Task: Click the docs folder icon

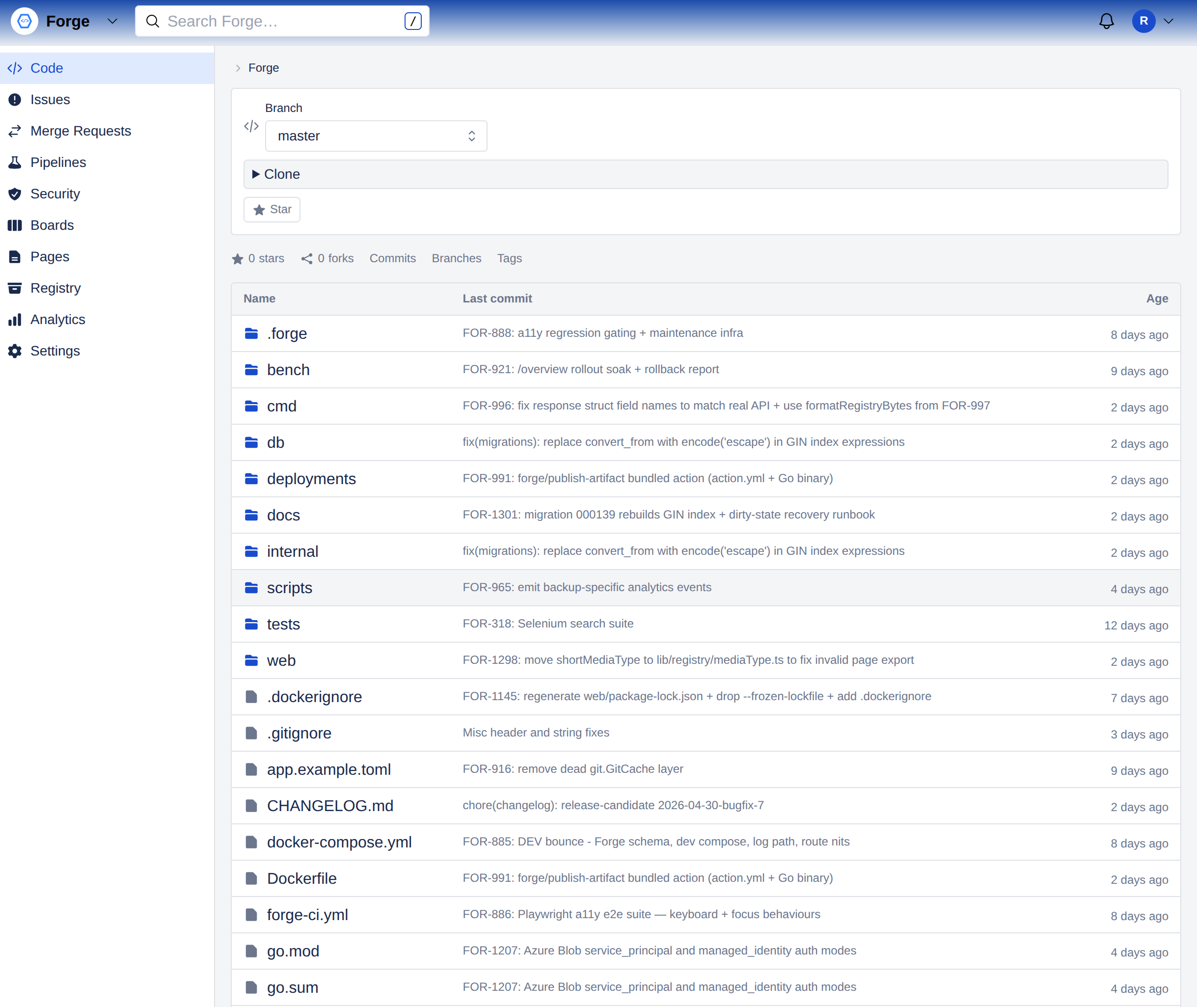Action: pos(251,515)
